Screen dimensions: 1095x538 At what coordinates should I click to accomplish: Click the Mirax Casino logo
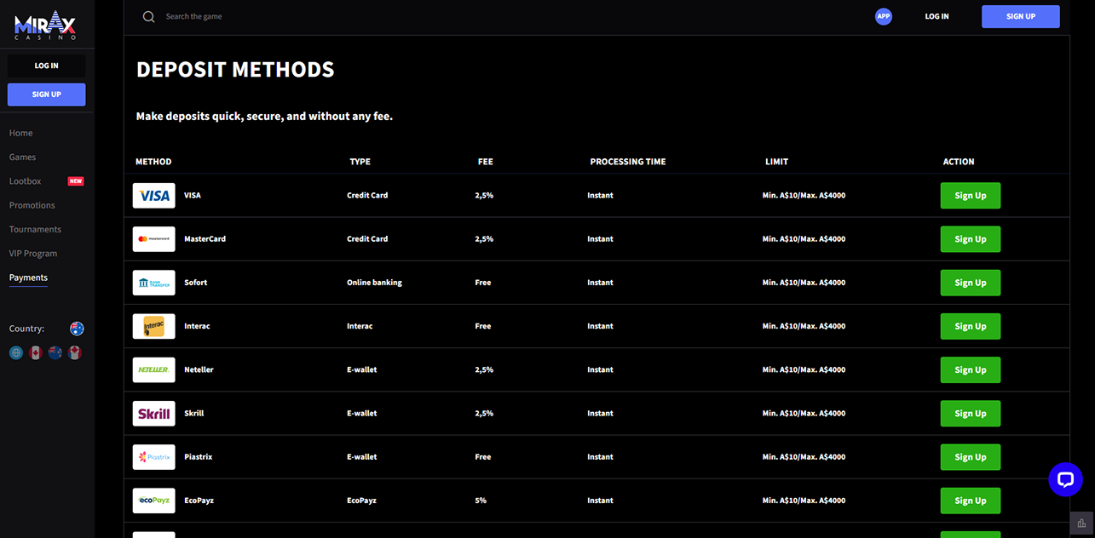coord(46,25)
